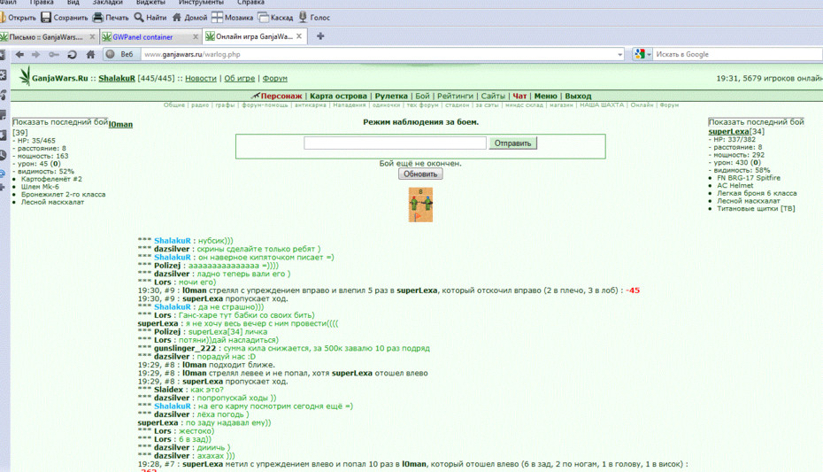This screenshot has height=472, width=823.
Task: Click the Печать printer button
Action: (x=111, y=18)
